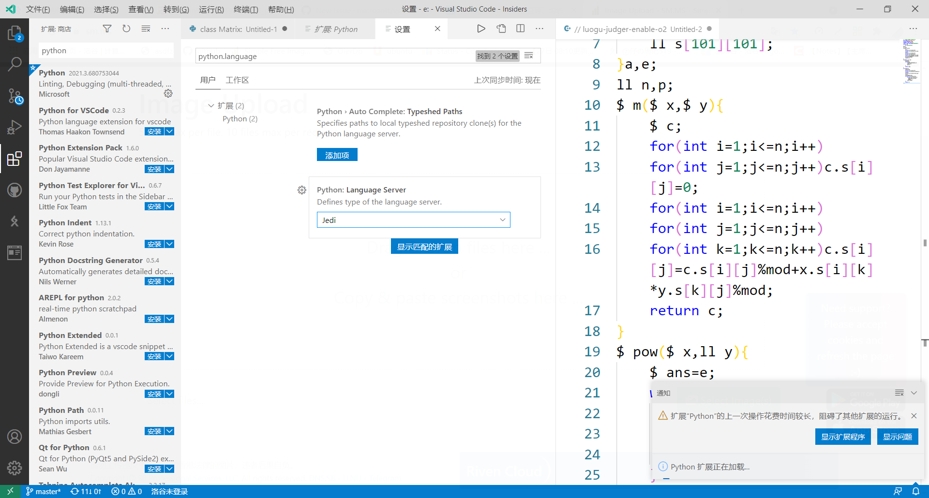
Task: Open extensions panel more actions menu
Action: 165,29
